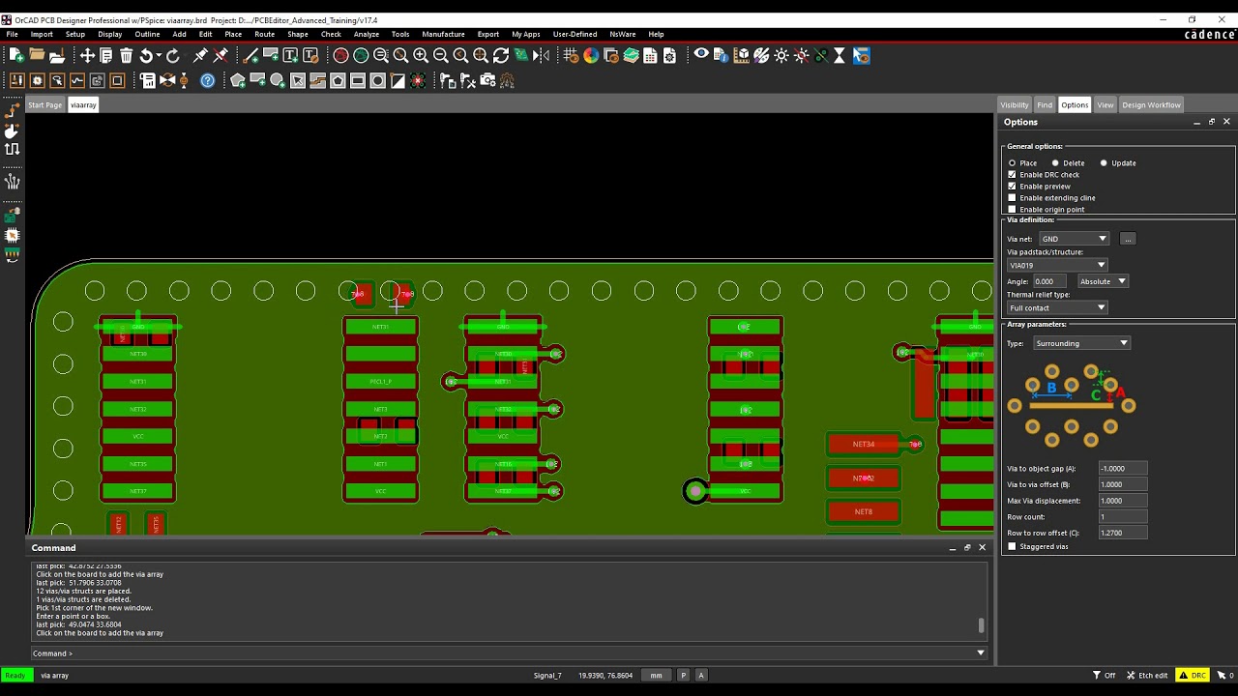
Task: Open the Start Page tab
Action: (x=44, y=104)
